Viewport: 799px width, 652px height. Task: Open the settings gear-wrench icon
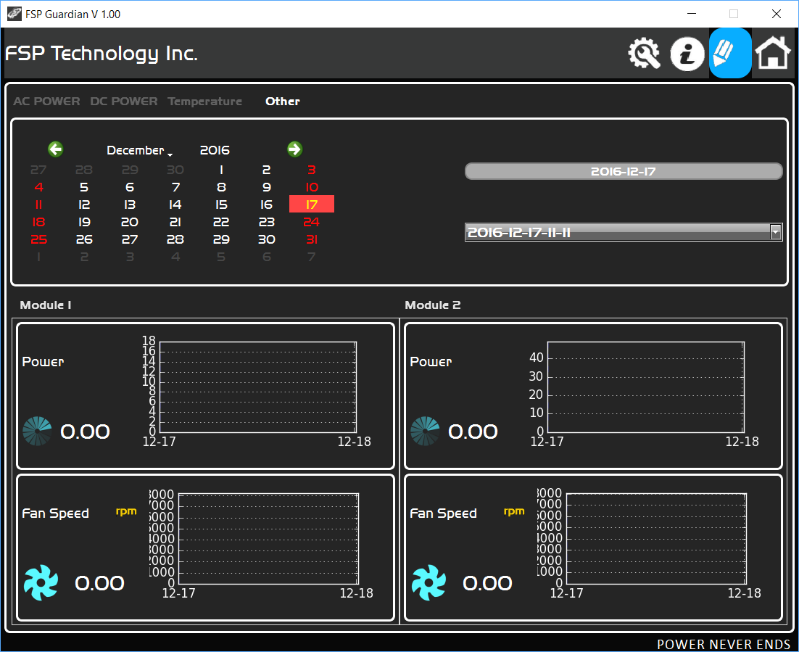644,53
